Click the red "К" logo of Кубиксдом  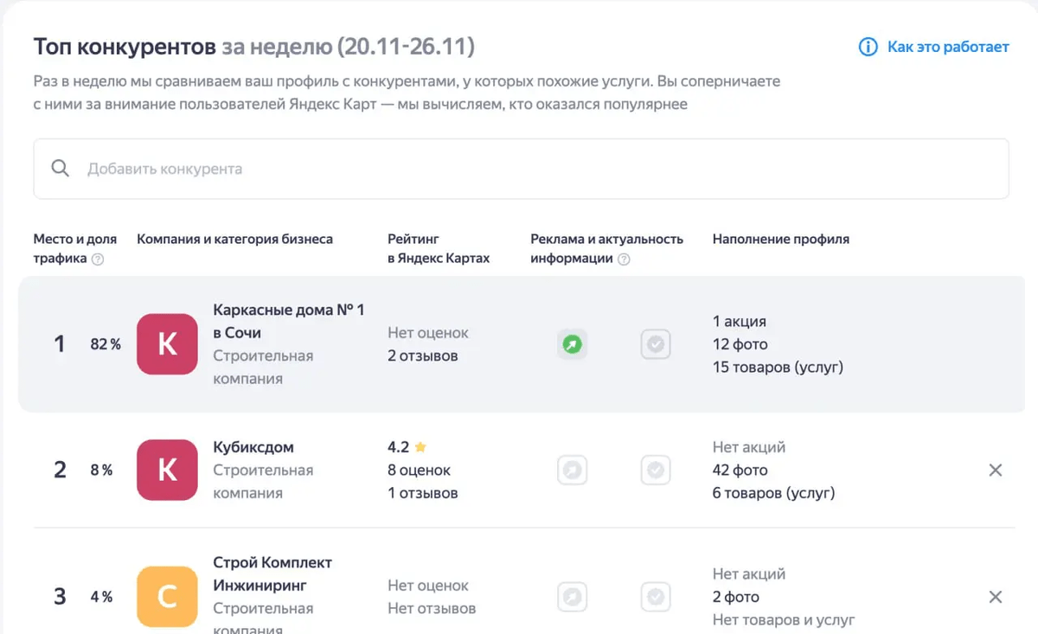pos(167,471)
